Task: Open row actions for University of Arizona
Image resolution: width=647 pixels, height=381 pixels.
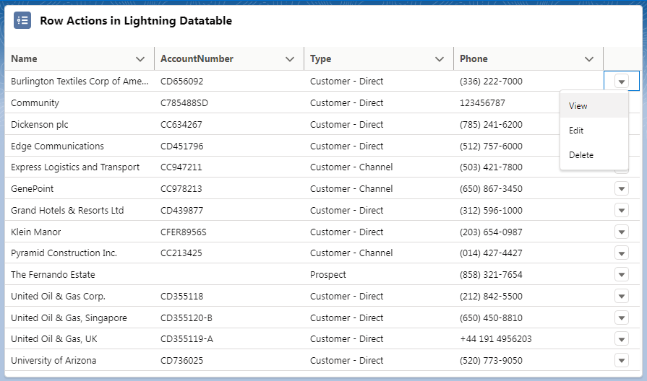Action: click(622, 360)
